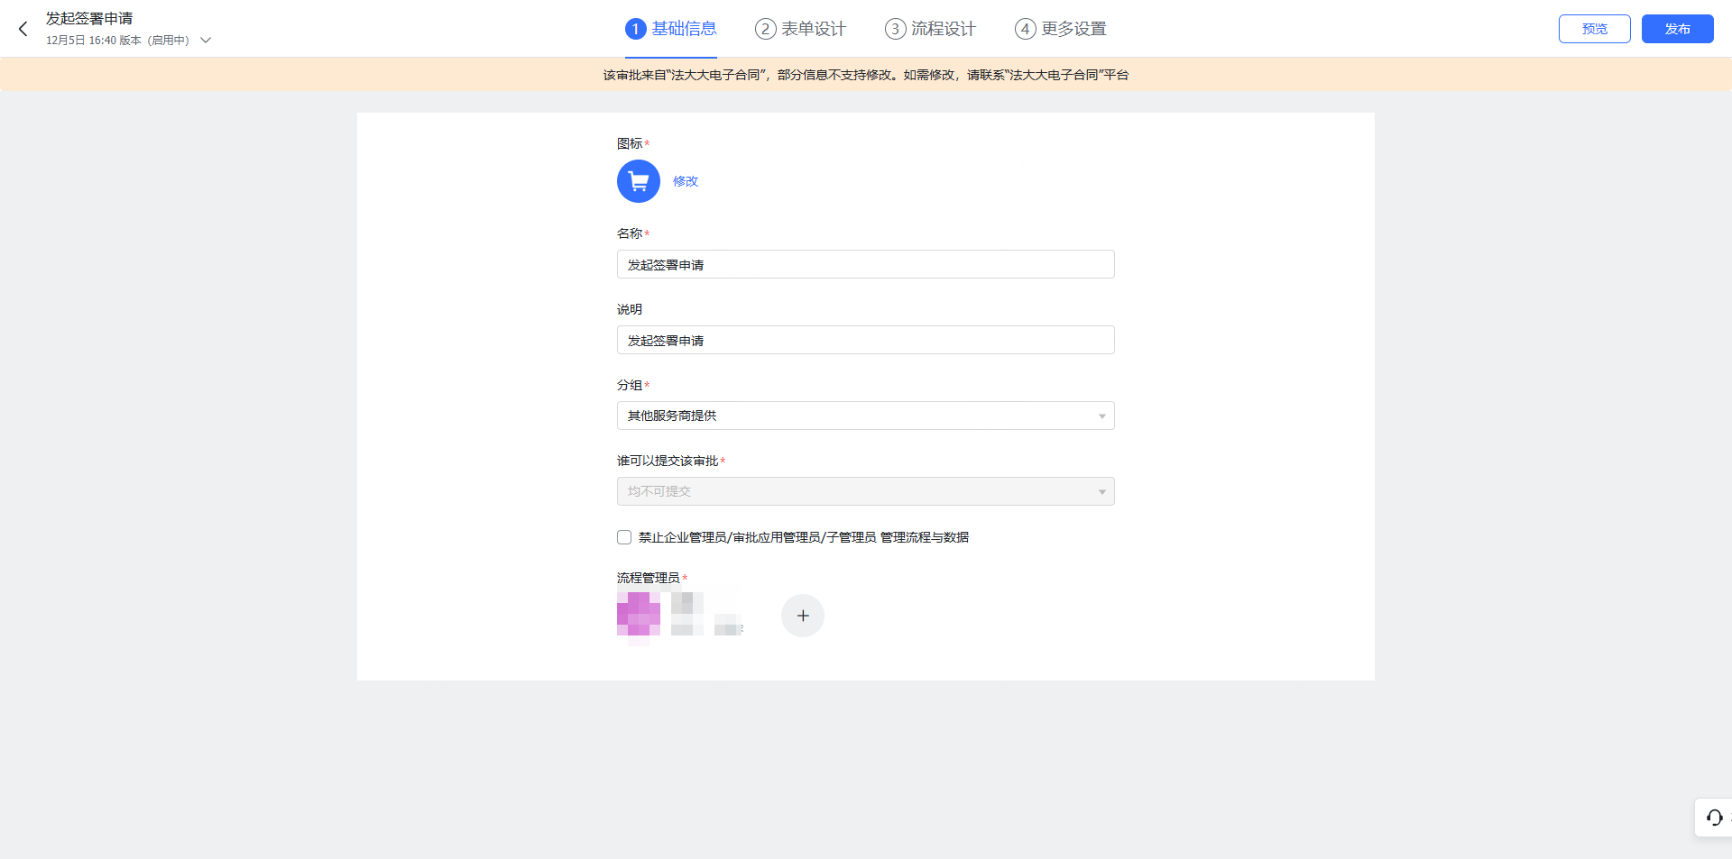The image size is (1732, 859).
Task: Add a process manager with plus button
Action: tap(802, 616)
